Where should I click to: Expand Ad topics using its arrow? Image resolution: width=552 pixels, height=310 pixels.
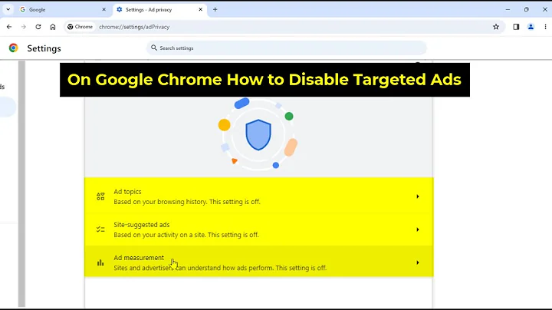[418, 196]
